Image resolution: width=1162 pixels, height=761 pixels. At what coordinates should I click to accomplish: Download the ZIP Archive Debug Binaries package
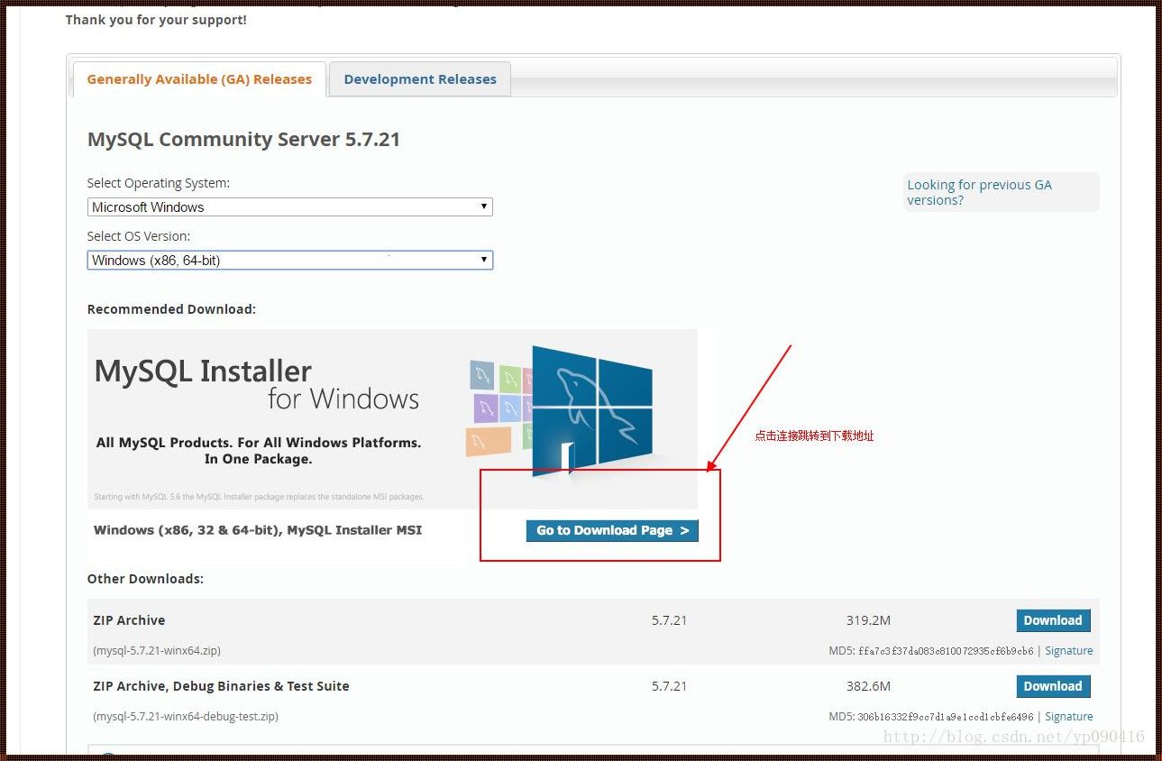coord(1053,686)
